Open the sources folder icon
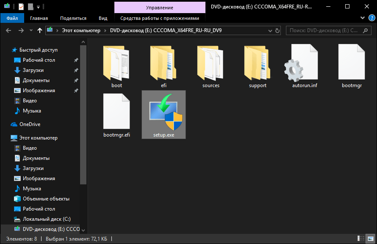 pyautogui.click(x=211, y=63)
